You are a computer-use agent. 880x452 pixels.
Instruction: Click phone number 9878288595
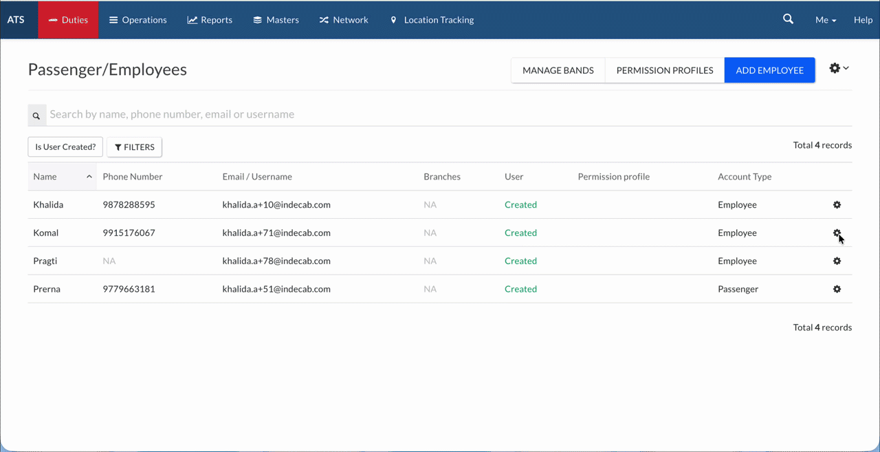pos(129,205)
